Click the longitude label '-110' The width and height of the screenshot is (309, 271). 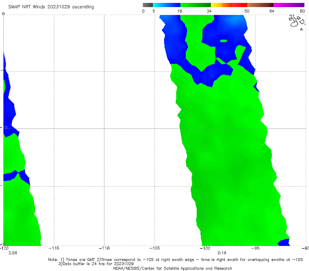click(x=104, y=248)
